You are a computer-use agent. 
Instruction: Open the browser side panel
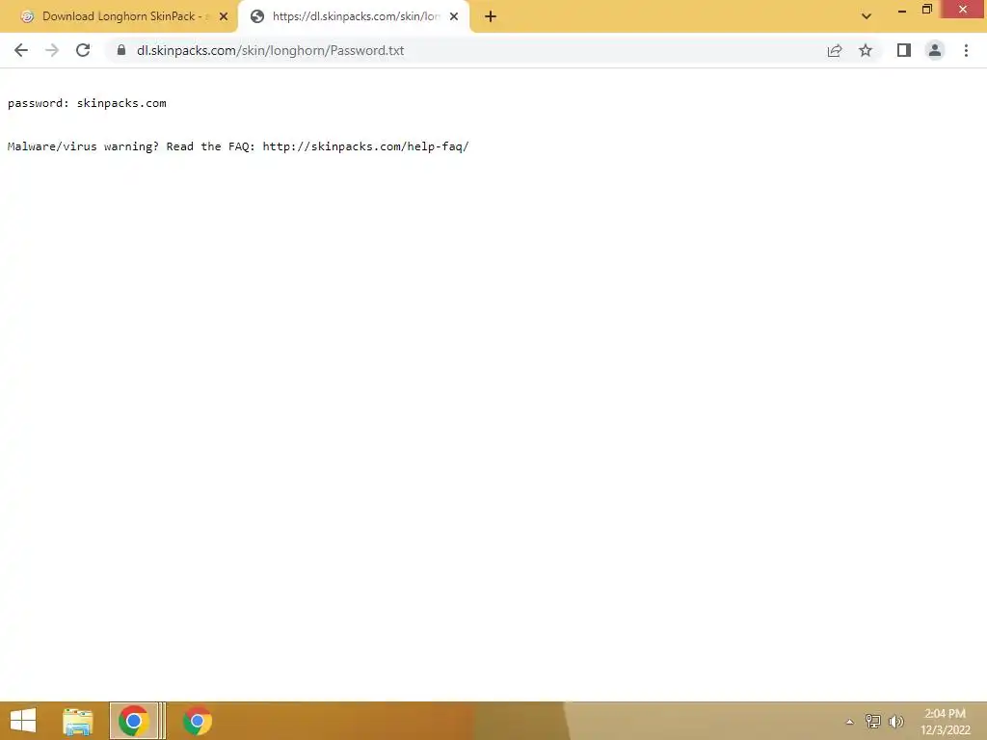[904, 50]
